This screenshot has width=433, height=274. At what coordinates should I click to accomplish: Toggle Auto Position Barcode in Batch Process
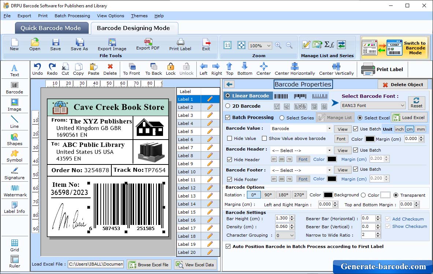228,247
